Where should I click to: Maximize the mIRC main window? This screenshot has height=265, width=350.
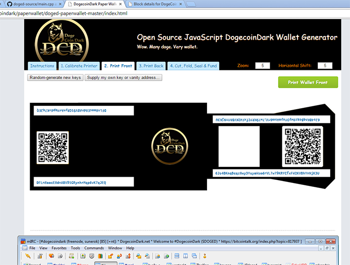320,241
